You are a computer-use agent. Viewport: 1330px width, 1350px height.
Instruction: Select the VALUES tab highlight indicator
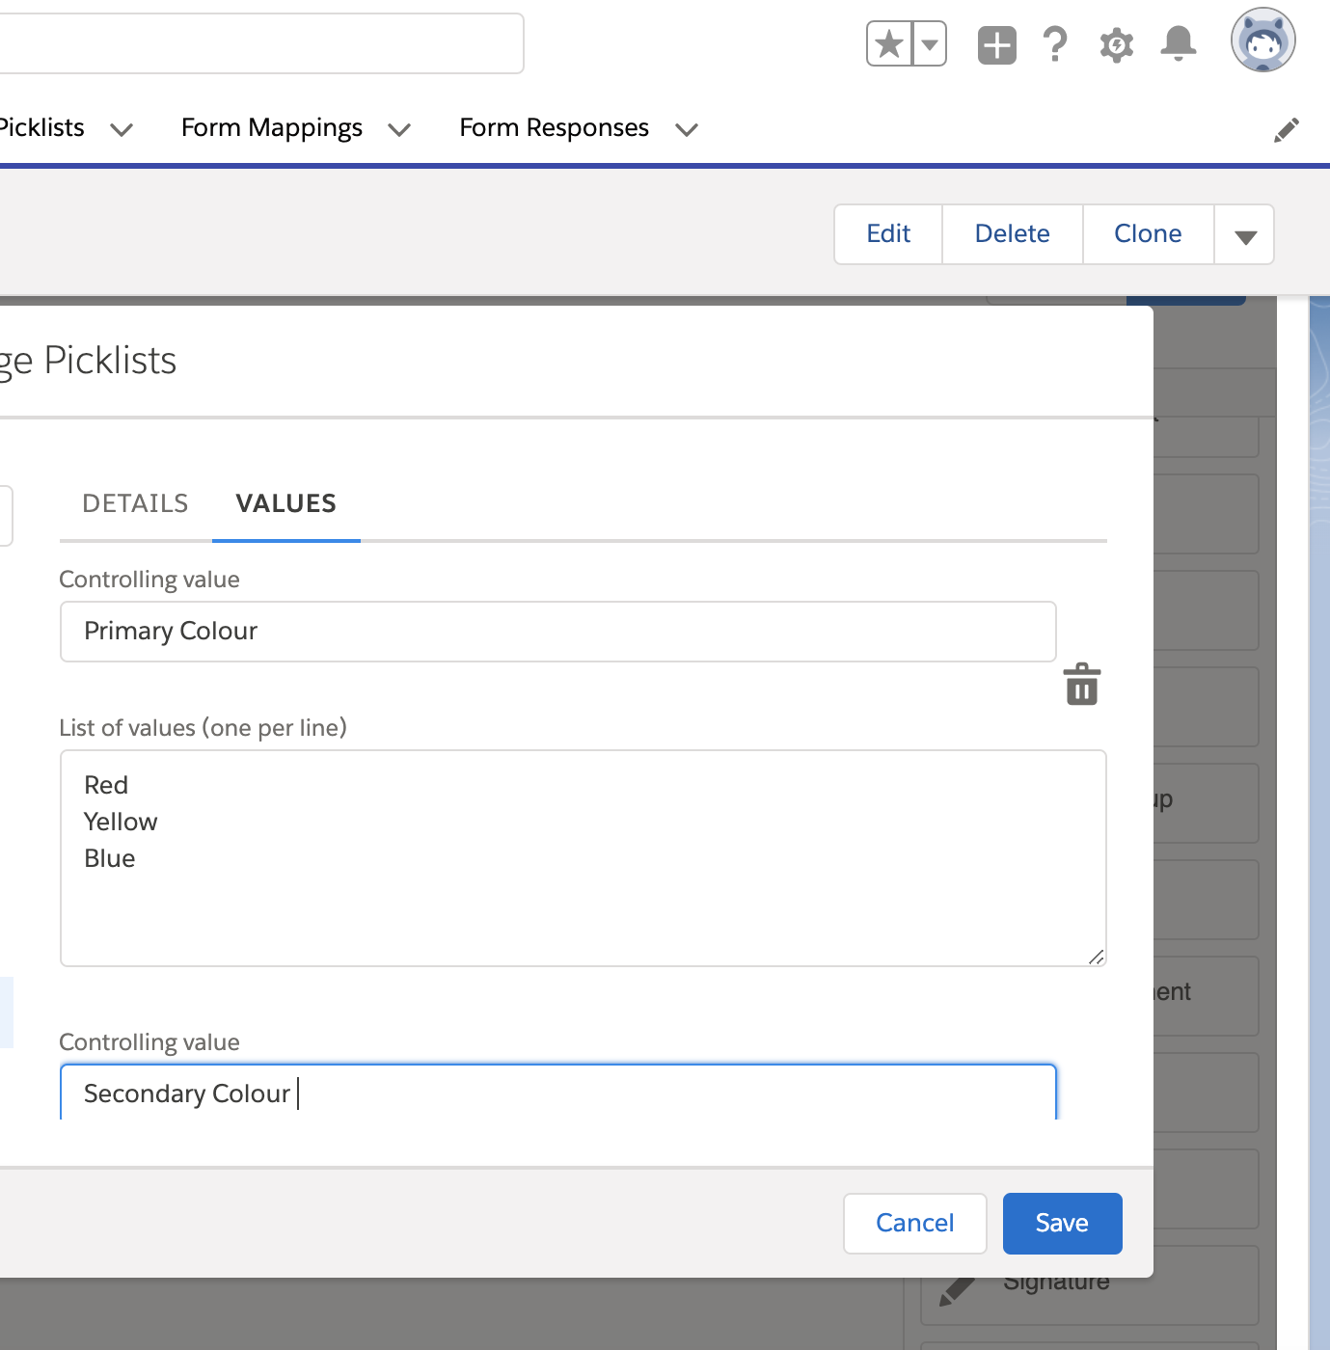pos(285,538)
